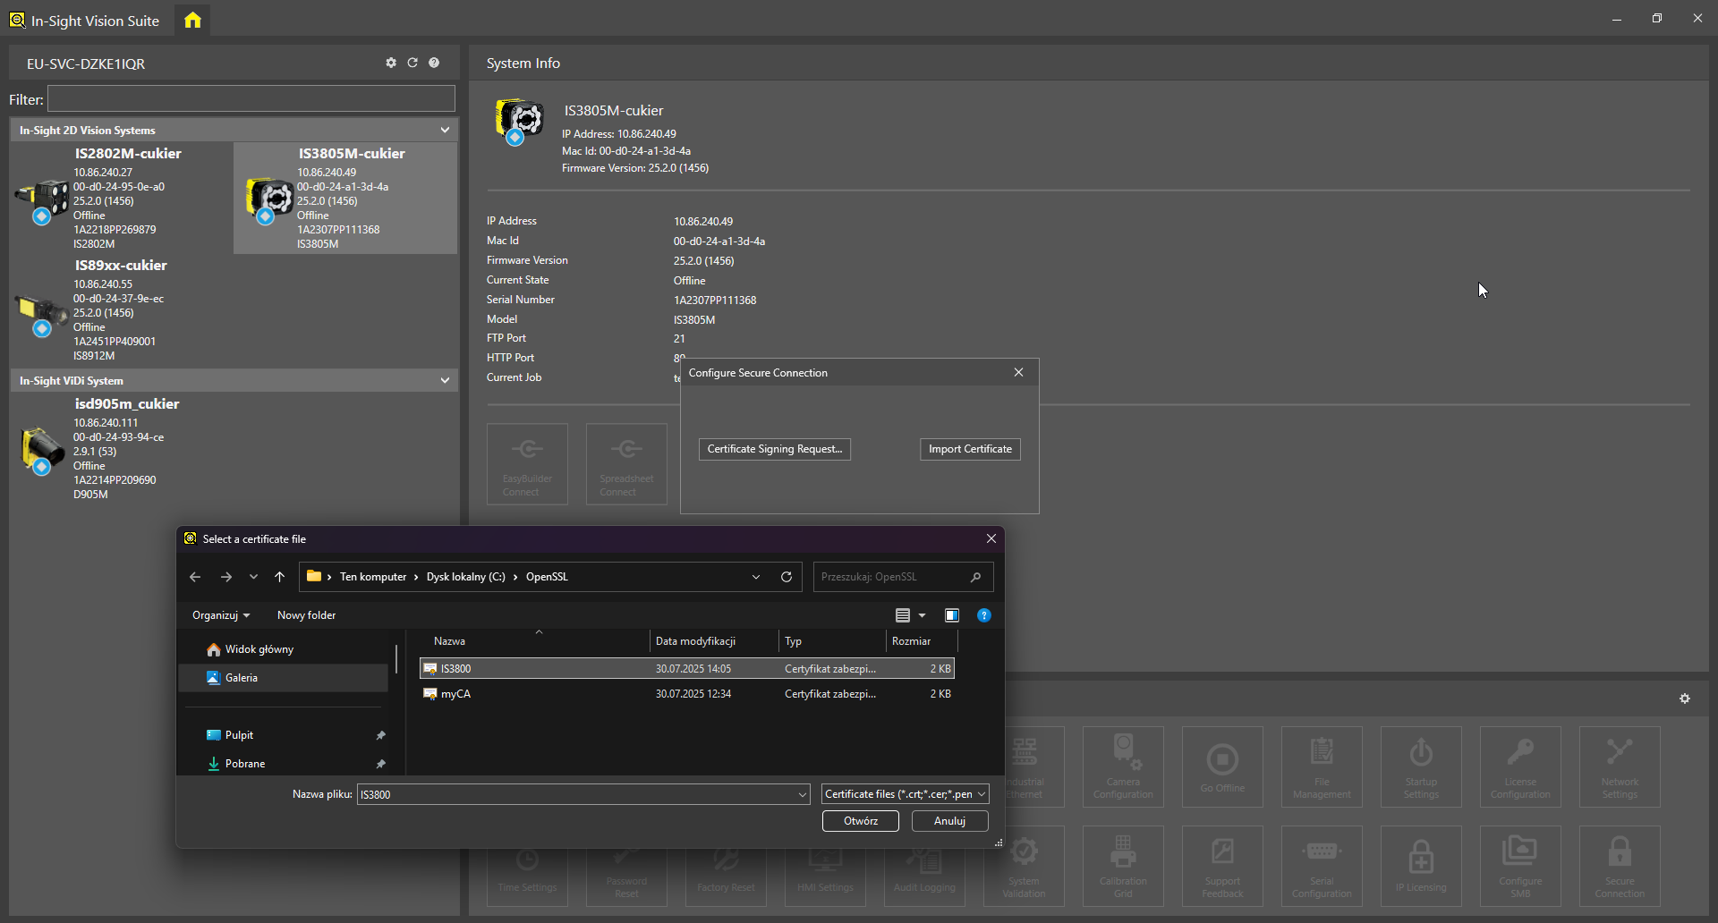
Task: Click the Home icon in title bar
Action: pyautogui.click(x=192, y=20)
